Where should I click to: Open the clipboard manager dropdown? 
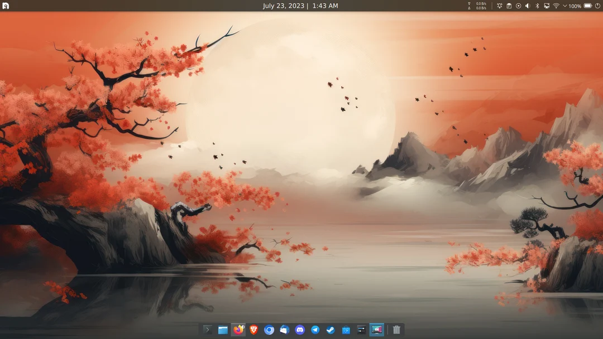(509, 6)
